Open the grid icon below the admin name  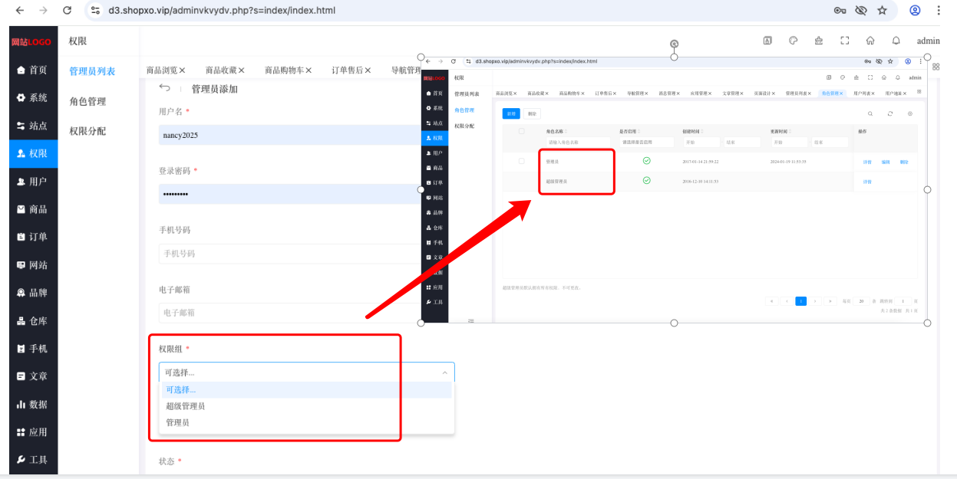tap(936, 67)
